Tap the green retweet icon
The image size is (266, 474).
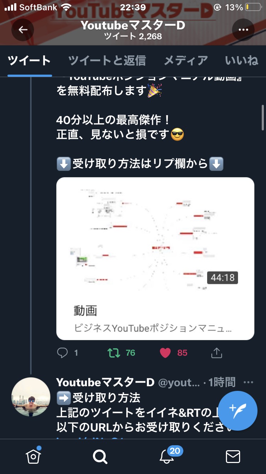114,352
